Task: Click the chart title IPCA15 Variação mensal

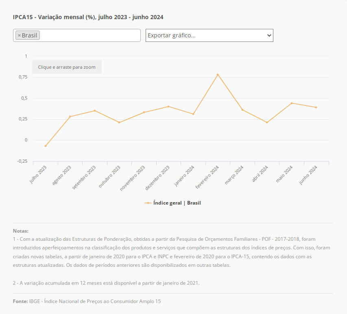Action: (x=88, y=17)
